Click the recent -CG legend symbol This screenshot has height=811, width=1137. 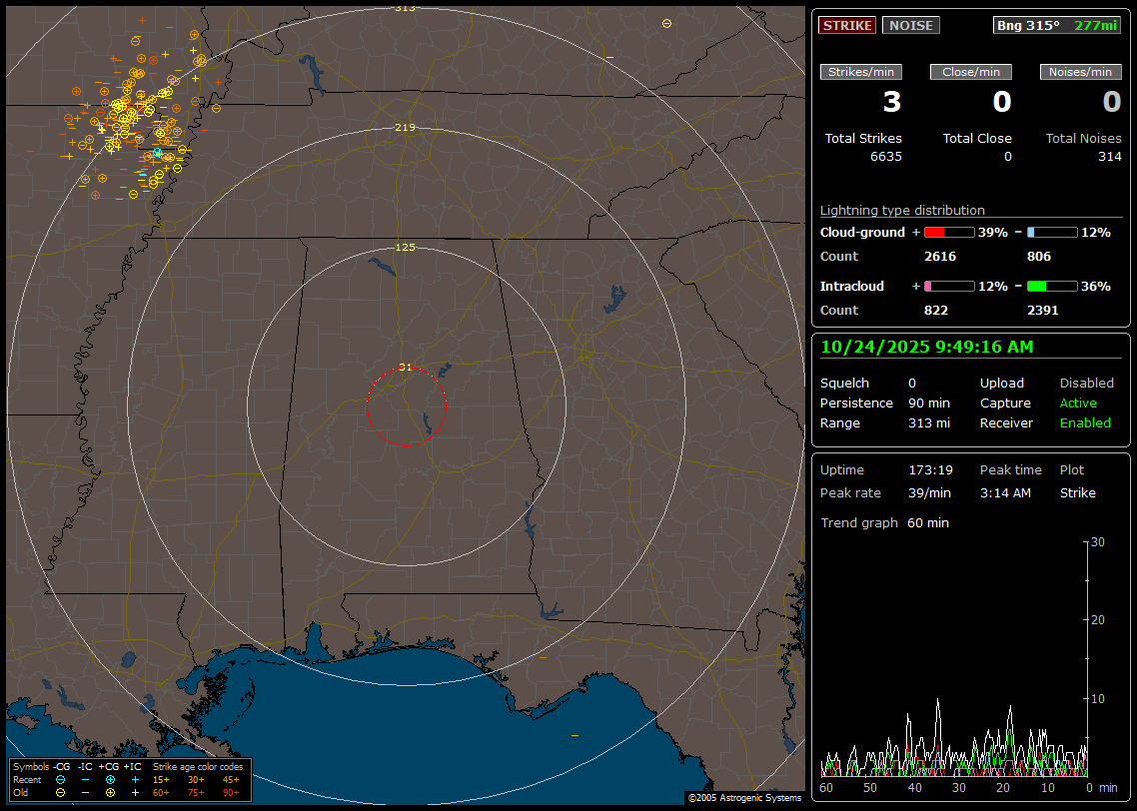click(61, 779)
